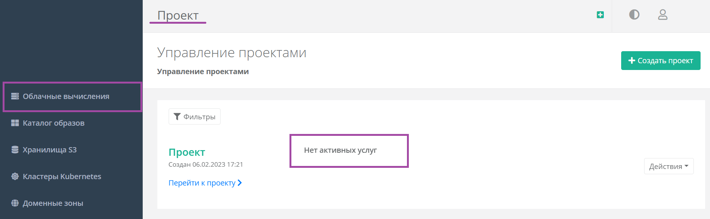The image size is (710, 219).
Task: Click the funnel icon in Фильтры
Action: click(177, 117)
